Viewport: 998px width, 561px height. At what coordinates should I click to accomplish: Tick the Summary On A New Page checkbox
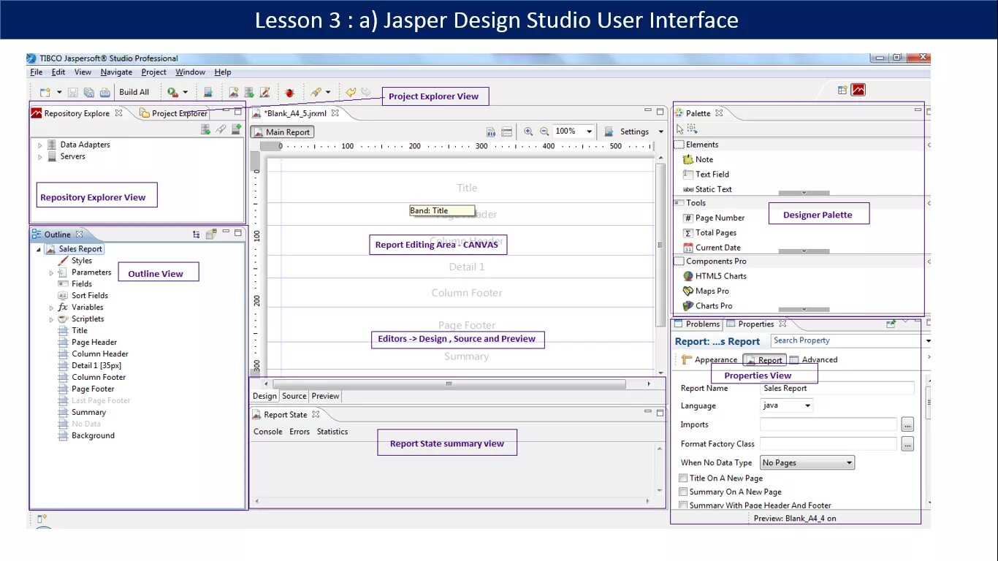click(684, 492)
